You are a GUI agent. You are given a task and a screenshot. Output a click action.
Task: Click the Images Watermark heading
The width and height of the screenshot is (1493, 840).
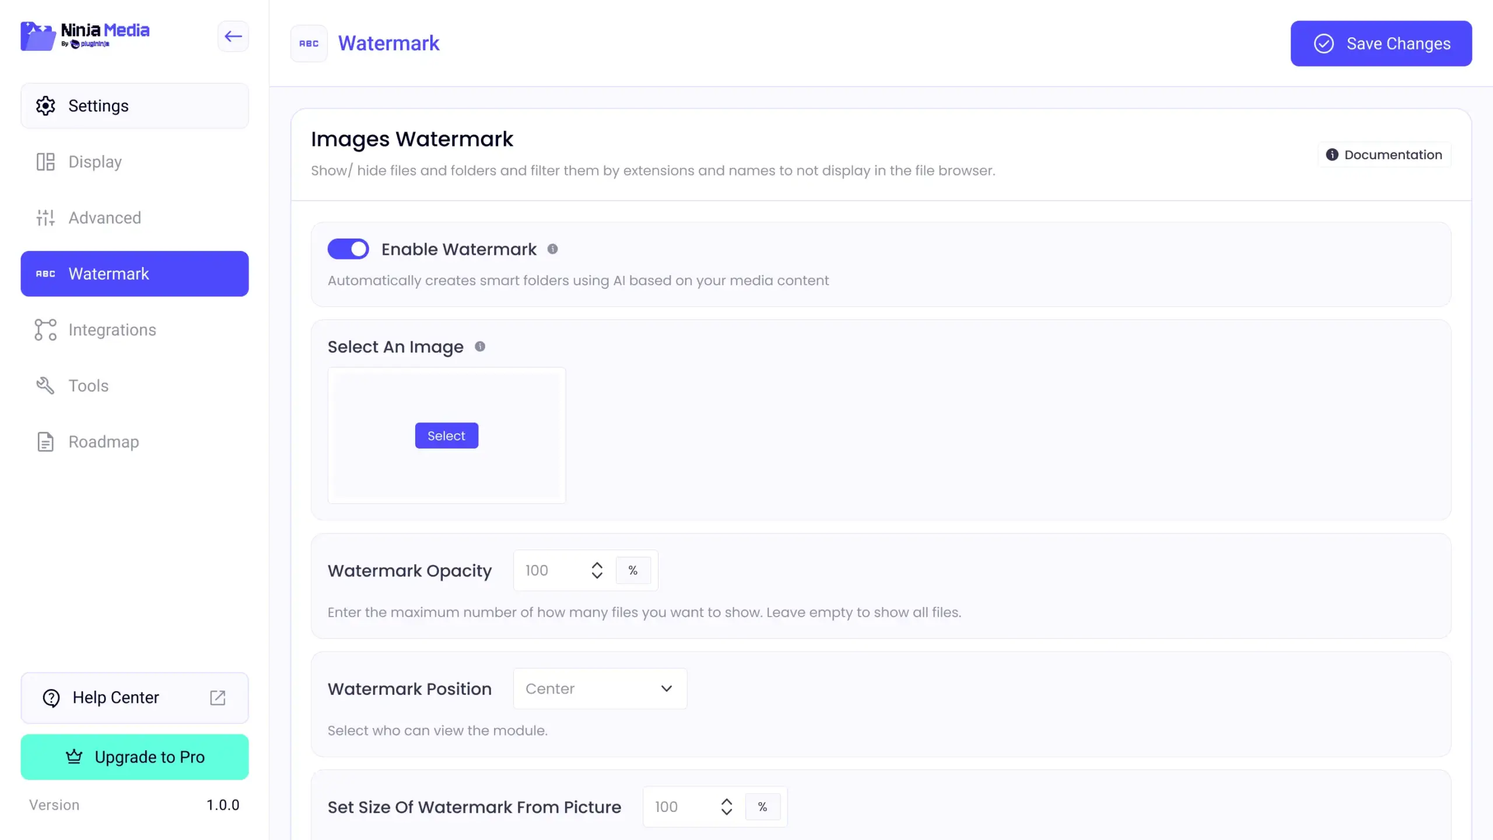click(412, 139)
